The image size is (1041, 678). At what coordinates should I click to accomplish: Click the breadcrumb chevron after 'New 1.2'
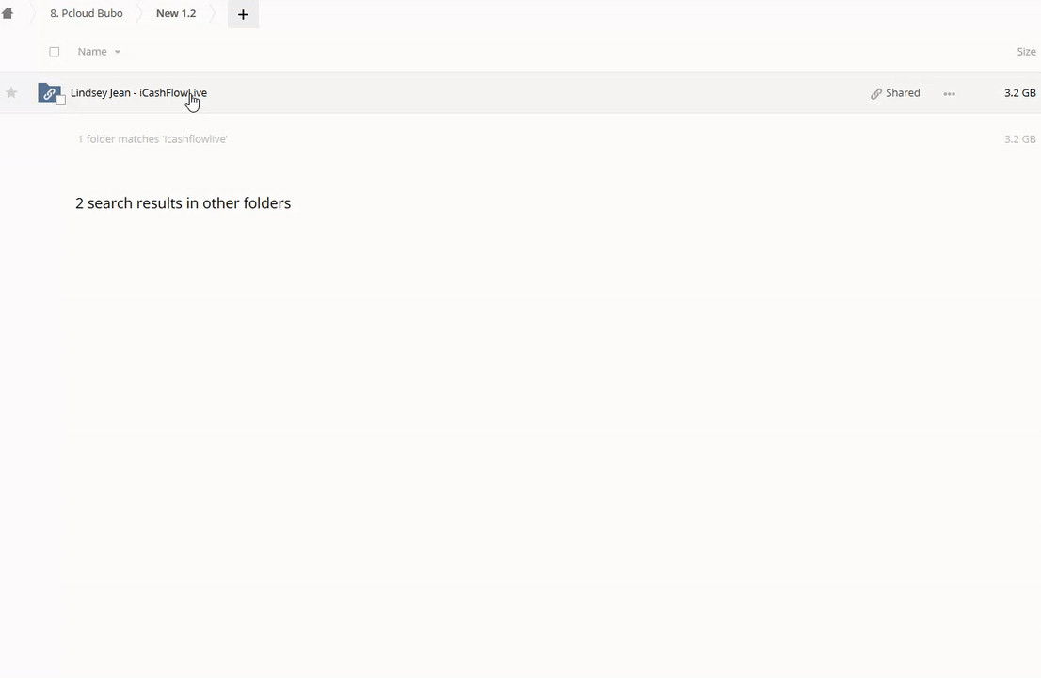point(214,14)
